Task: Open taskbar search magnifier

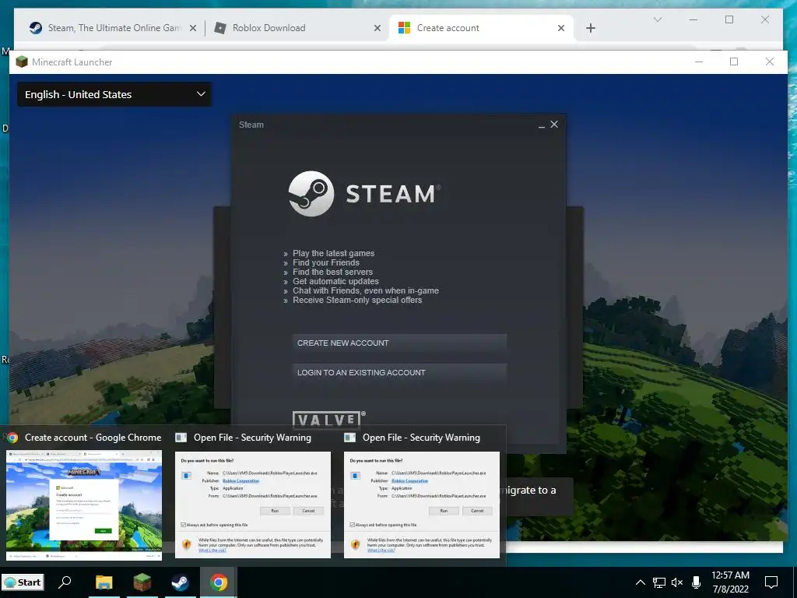Action: pos(65,582)
